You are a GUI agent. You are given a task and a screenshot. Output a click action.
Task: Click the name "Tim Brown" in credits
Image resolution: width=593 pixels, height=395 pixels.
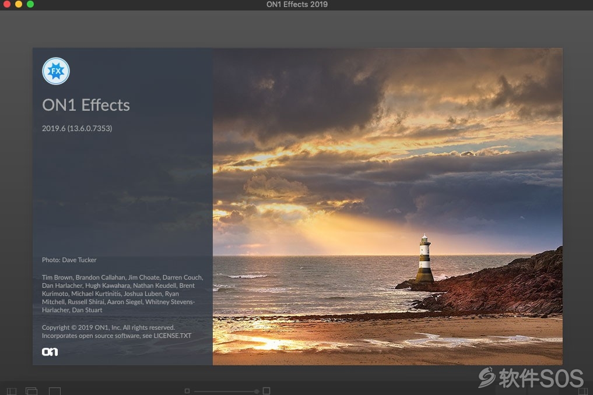[x=57, y=277]
